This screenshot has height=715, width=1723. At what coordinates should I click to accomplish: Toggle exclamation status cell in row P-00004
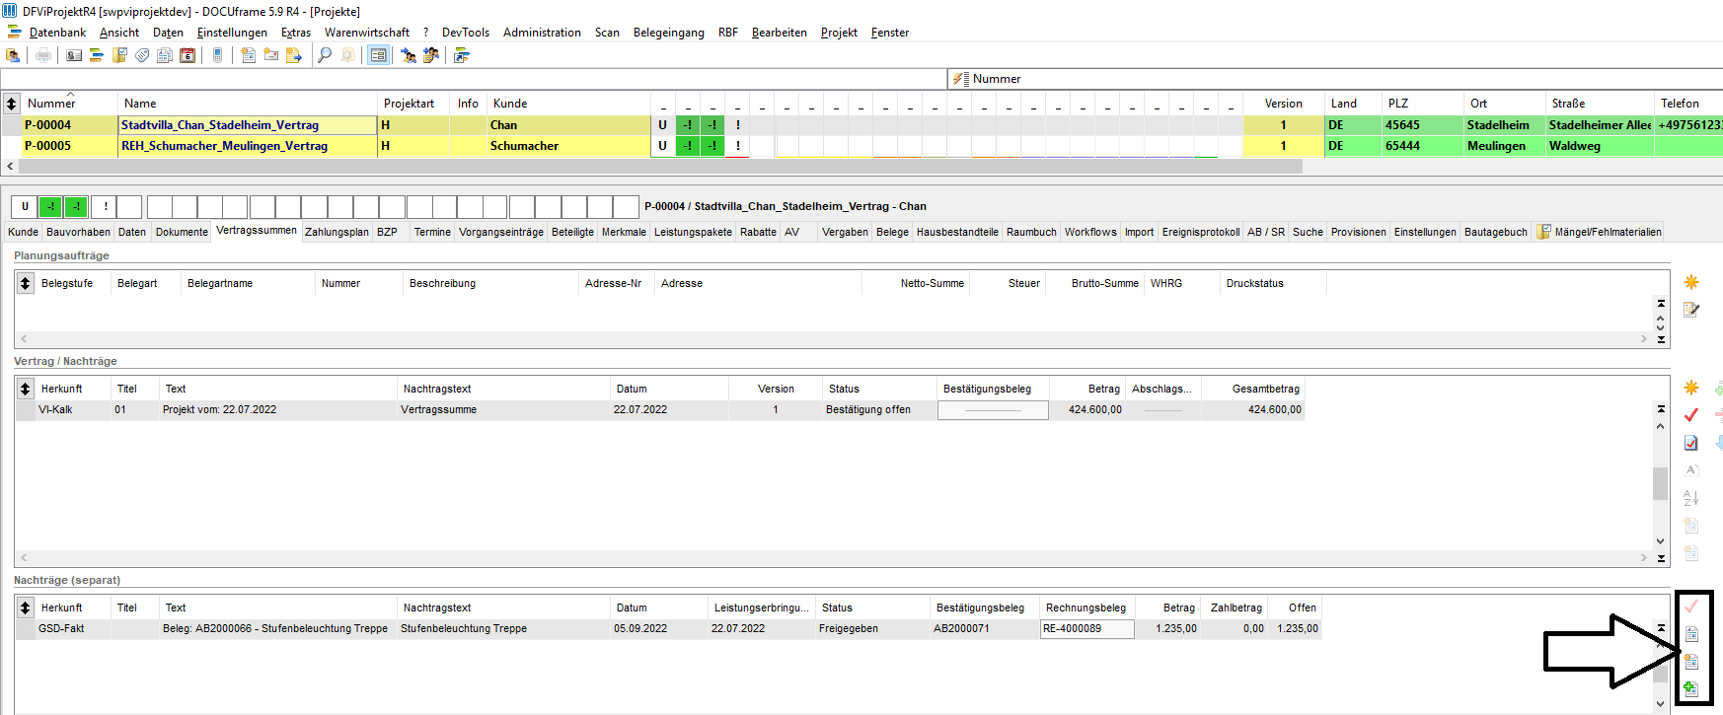pos(737,125)
